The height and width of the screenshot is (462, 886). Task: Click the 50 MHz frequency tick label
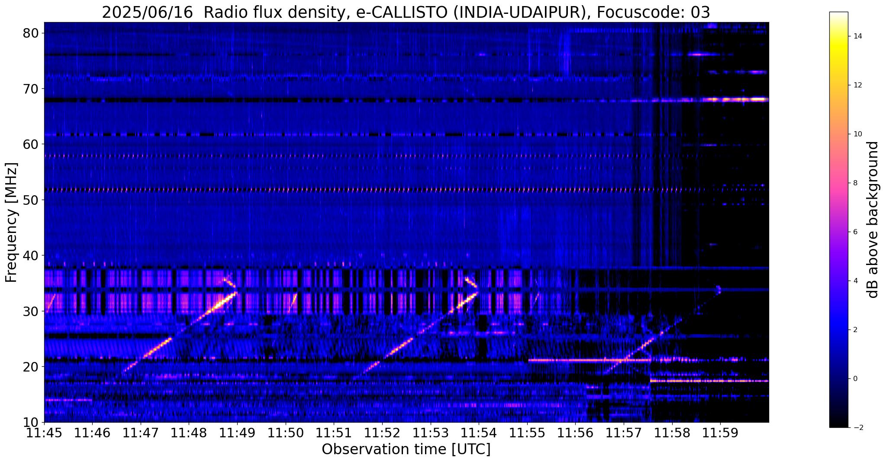pos(31,200)
